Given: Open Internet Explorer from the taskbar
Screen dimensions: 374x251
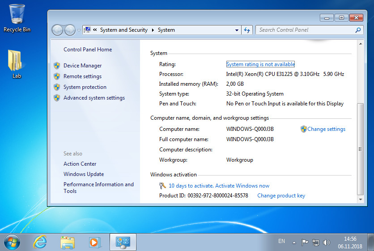Looking at the screenshot, I should click(x=40, y=242).
